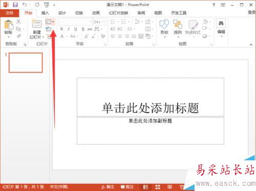Open the font name combo box
256x191 pixels.
point(75,22)
